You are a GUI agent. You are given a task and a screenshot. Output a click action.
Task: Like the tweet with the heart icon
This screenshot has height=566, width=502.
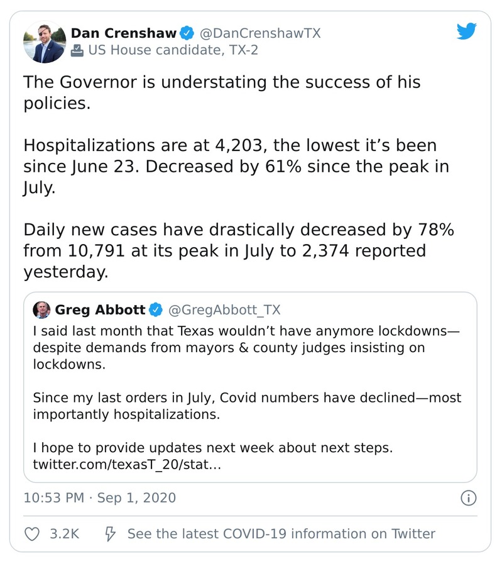coord(31,534)
